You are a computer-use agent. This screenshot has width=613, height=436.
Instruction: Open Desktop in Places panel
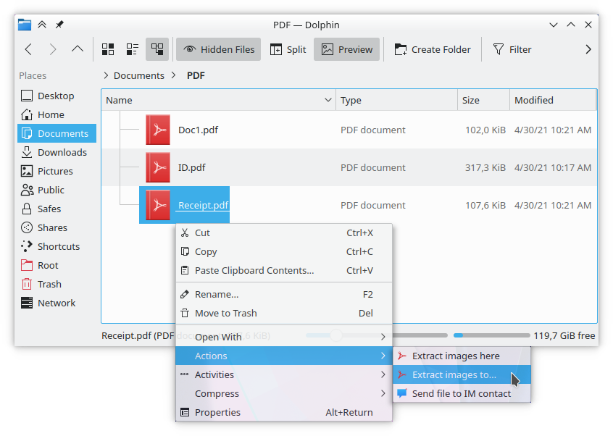(57, 96)
